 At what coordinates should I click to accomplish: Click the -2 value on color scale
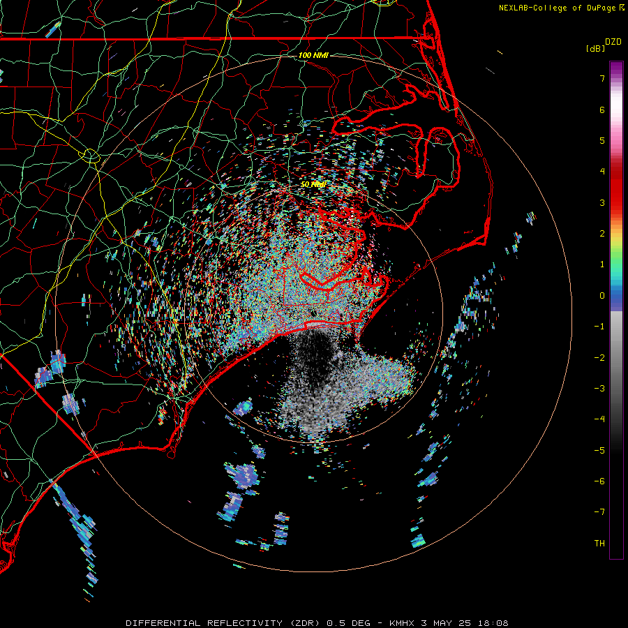point(599,358)
